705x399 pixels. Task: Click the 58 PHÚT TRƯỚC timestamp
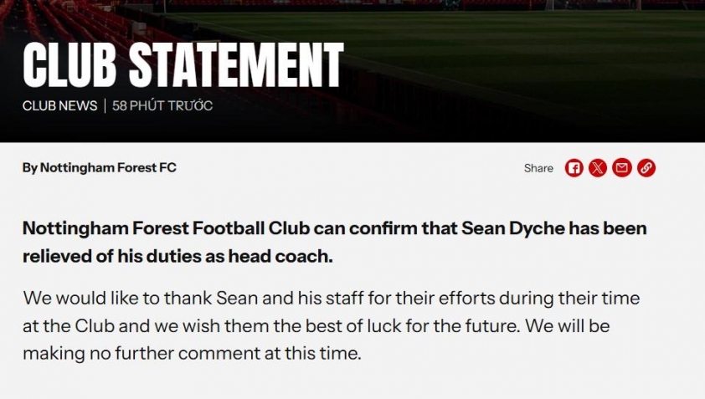point(162,106)
